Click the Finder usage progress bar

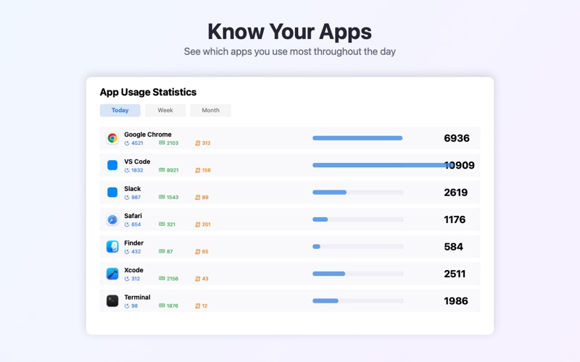357,246
